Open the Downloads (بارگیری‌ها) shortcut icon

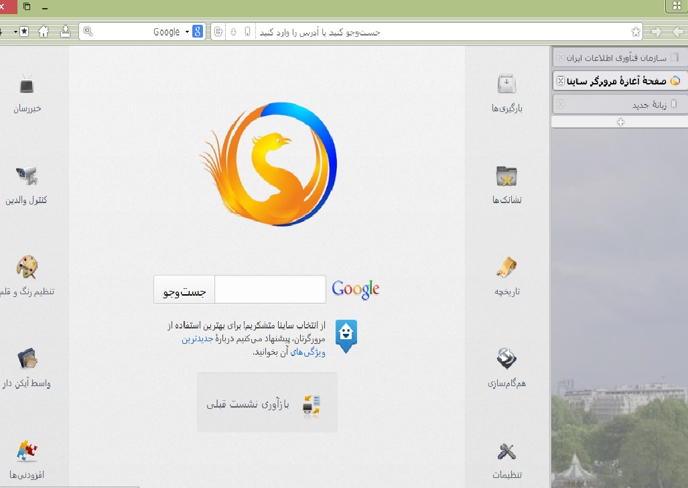click(x=506, y=84)
